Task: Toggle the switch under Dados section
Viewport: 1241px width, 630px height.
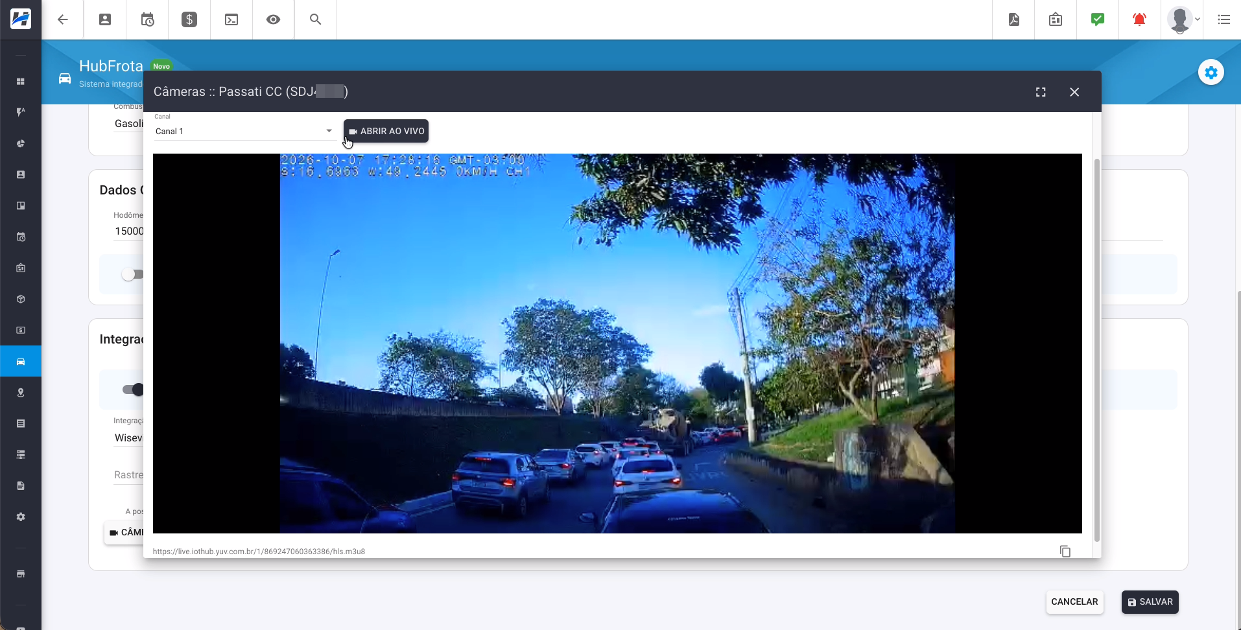Action: pos(133,274)
